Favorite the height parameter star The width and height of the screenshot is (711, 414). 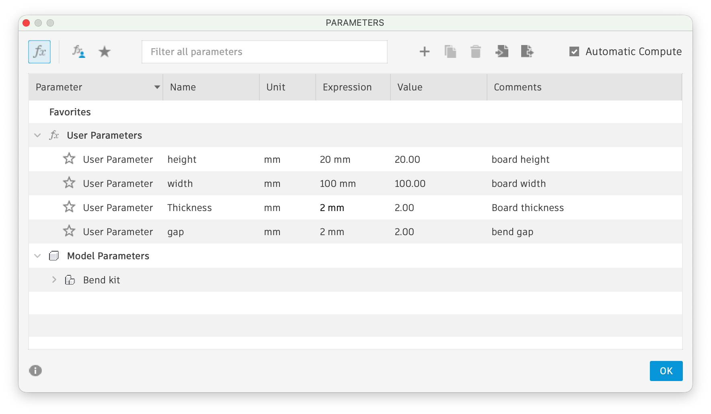click(x=69, y=159)
